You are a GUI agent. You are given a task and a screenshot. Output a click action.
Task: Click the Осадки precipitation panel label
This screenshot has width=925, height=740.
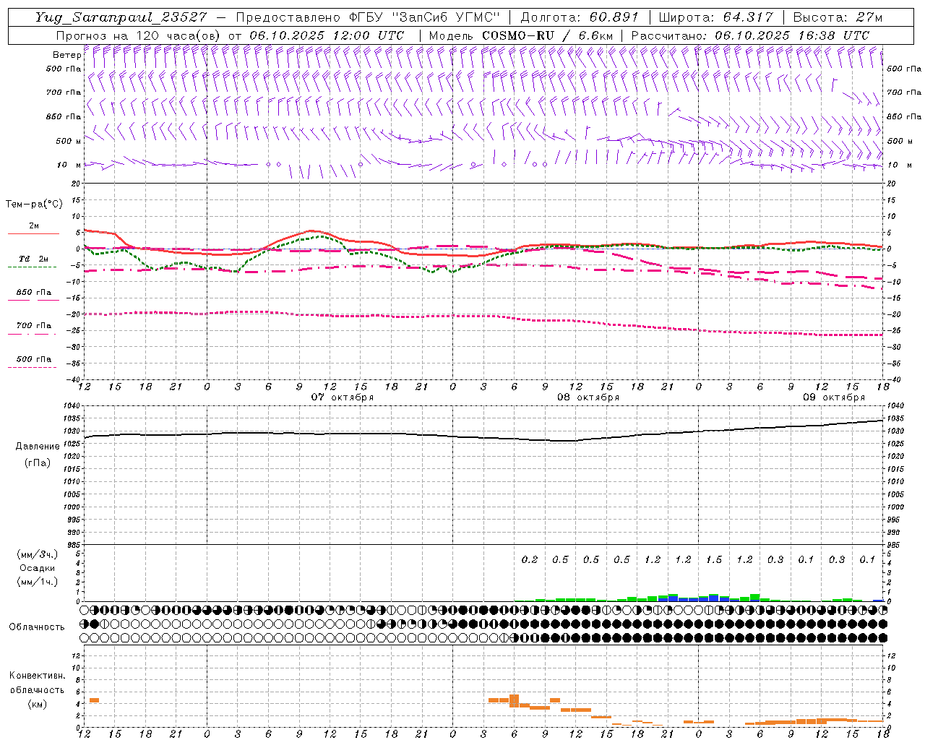pyautogui.click(x=38, y=568)
